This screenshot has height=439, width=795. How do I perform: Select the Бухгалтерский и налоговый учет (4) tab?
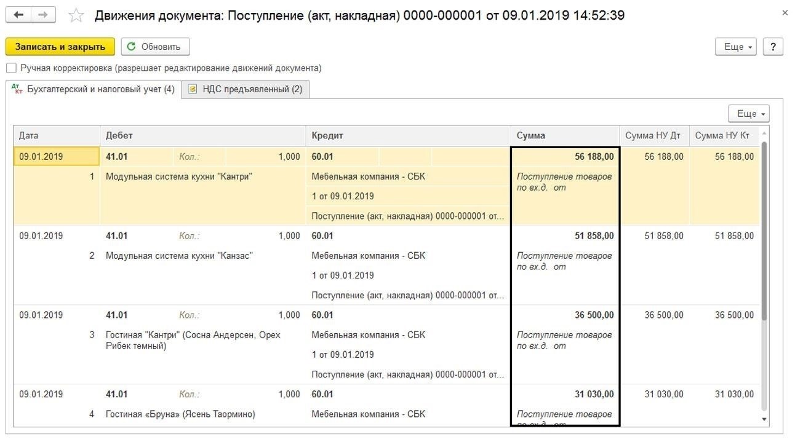coord(93,89)
